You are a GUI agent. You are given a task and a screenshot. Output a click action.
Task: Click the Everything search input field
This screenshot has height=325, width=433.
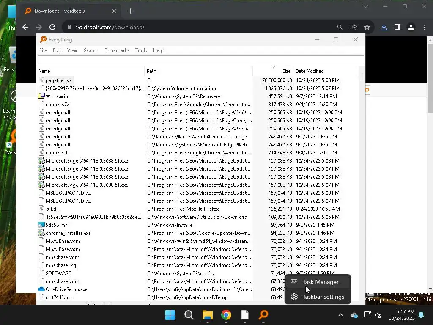click(x=201, y=60)
